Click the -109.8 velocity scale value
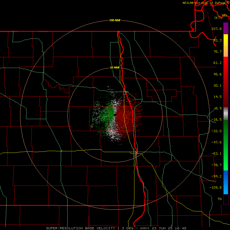 pyautogui.click(x=215, y=188)
